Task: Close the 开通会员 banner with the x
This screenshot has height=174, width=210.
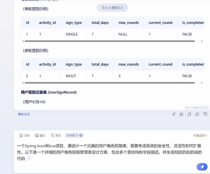Action: click(206, 135)
